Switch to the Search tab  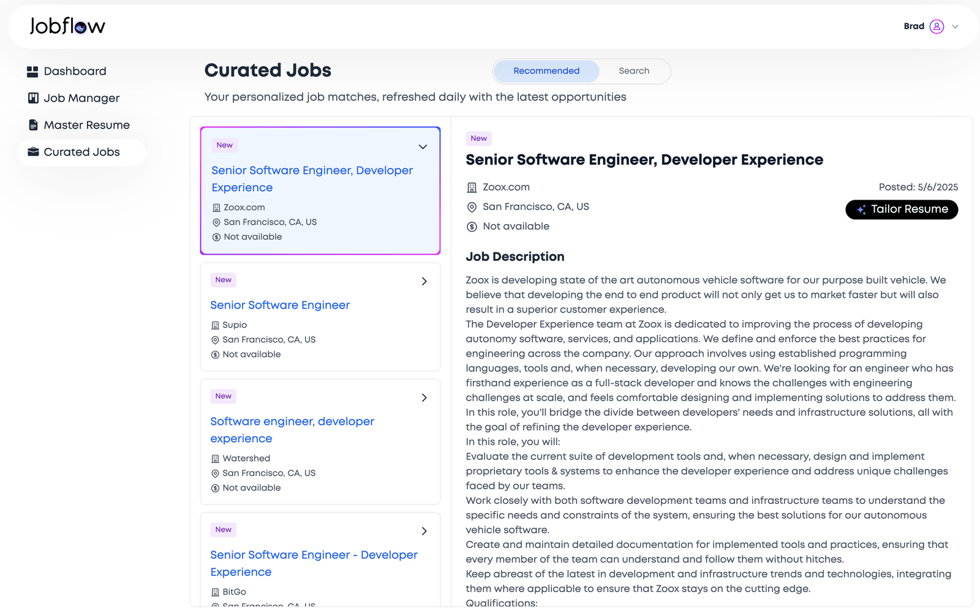pos(634,71)
